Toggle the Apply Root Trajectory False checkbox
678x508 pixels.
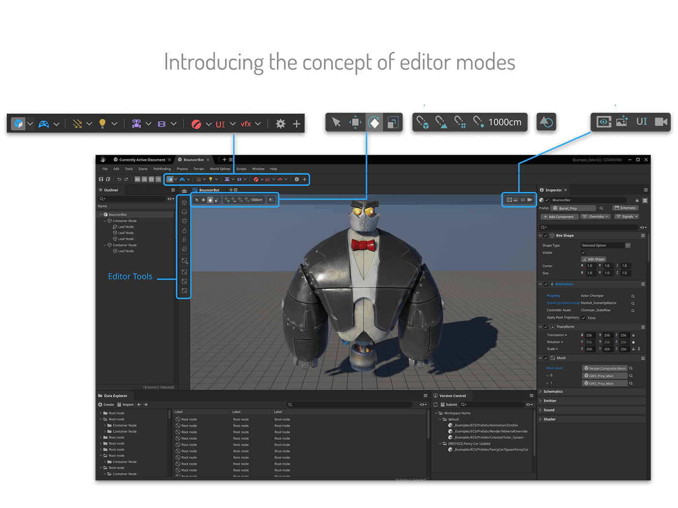click(x=584, y=317)
